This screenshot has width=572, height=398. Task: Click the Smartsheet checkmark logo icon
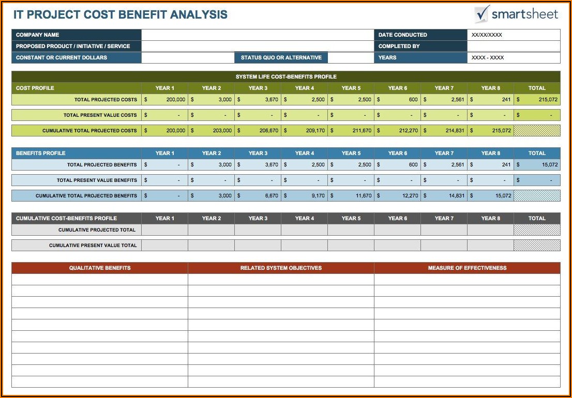[482, 14]
